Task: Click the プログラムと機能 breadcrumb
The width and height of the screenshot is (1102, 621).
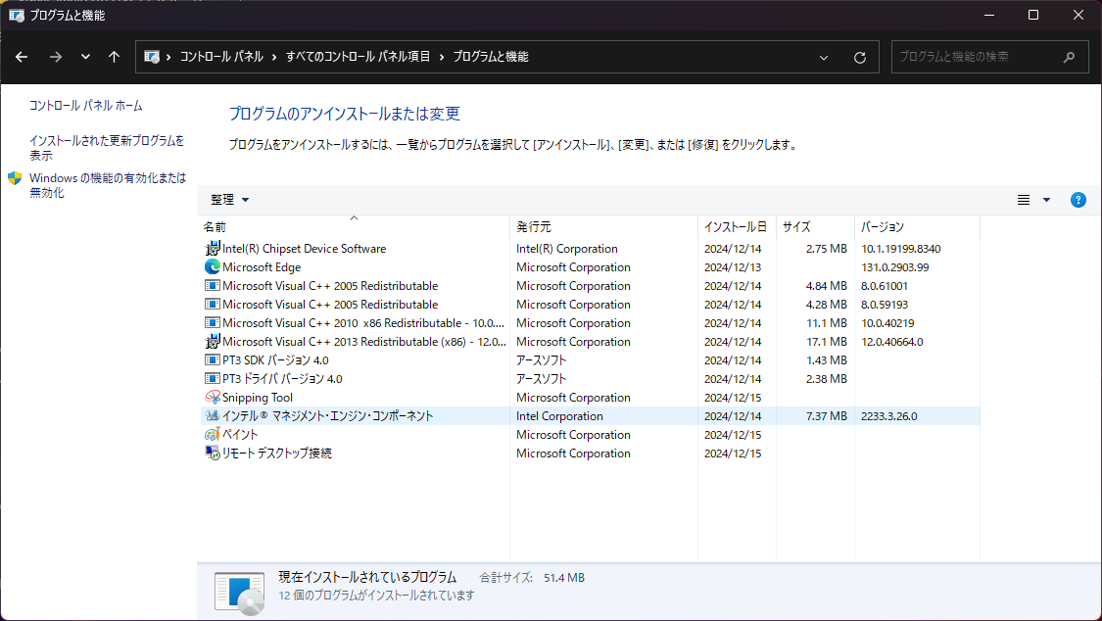Action: 491,57
